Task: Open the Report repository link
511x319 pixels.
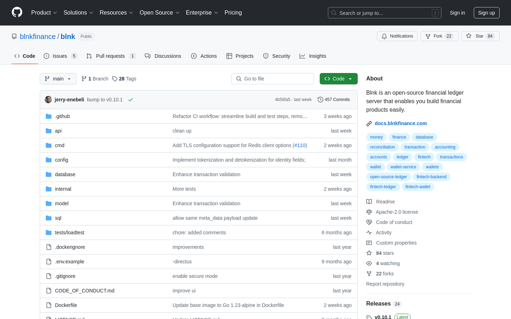Action: click(x=385, y=284)
